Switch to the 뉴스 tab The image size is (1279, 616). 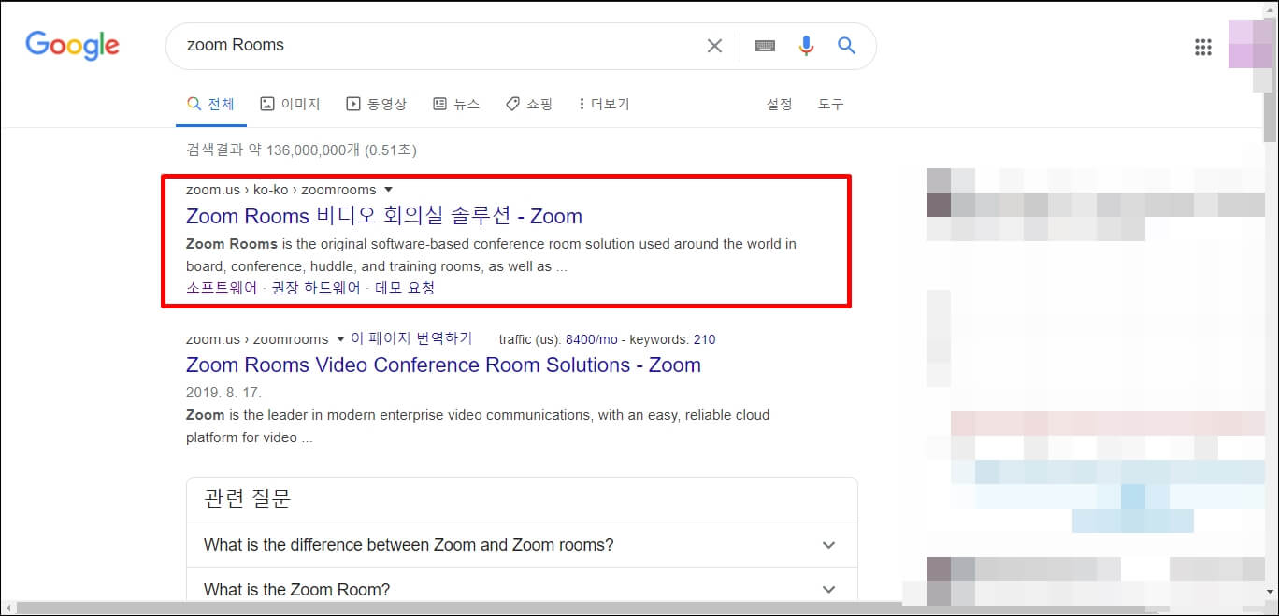[x=456, y=104]
